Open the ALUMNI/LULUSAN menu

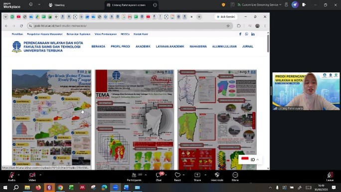pos(224,46)
